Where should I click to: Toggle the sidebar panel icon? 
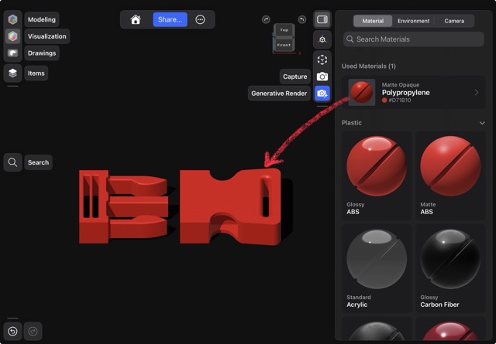pyautogui.click(x=322, y=19)
